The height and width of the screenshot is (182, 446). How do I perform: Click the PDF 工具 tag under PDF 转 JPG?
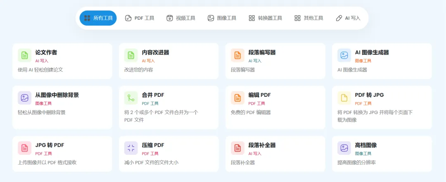coord(363,103)
